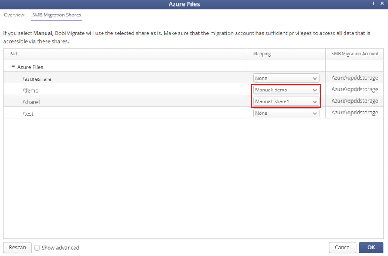Switch to the Overview tab
The height and width of the screenshot is (256, 388).
(x=14, y=15)
